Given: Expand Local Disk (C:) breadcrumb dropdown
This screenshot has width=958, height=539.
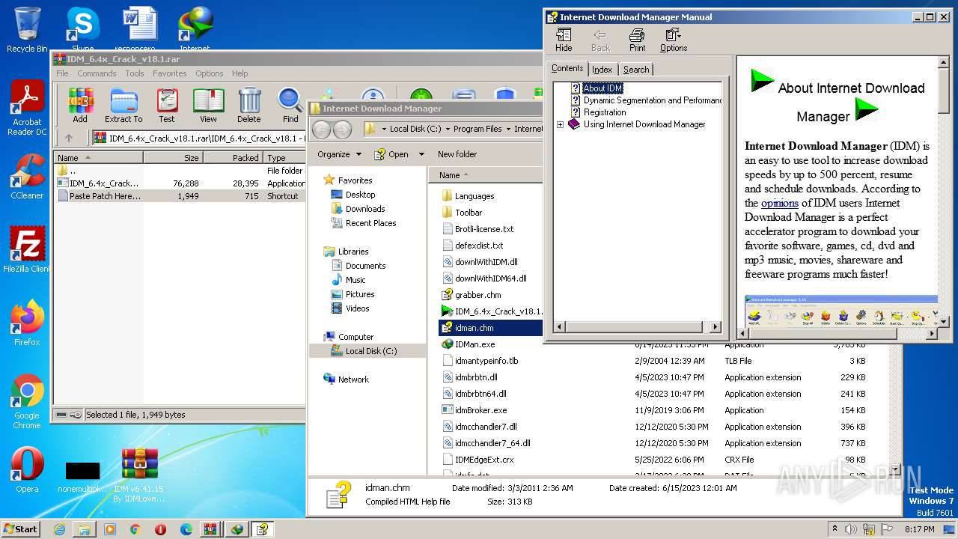Looking at the screenshot, I should pyautogui.click(x=448, y=129).
